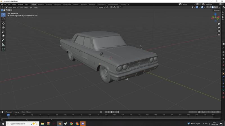This screenshot has height=126, width=225.
Task: Open Windows search box in taskbar
Action: pos(22,124)
